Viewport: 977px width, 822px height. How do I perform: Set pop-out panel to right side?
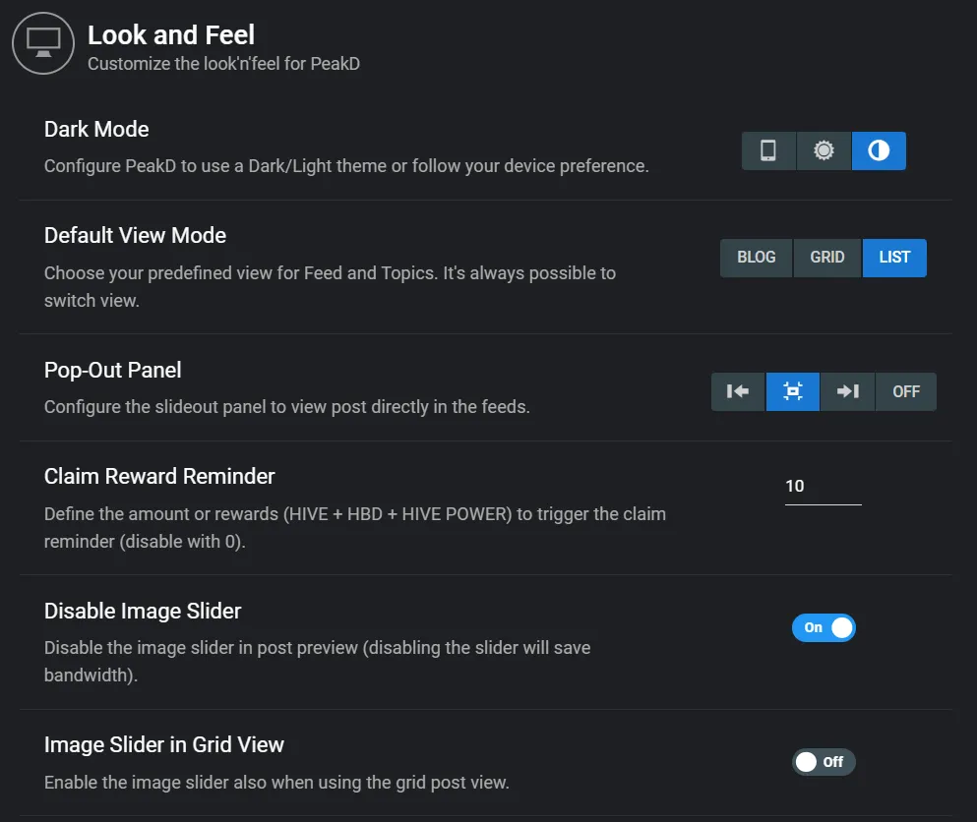pyautogui.click(x=847, y=391)
